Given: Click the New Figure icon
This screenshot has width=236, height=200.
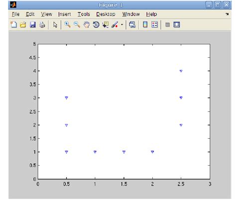Looking at the screenshot, I should (x=13, y=25).
